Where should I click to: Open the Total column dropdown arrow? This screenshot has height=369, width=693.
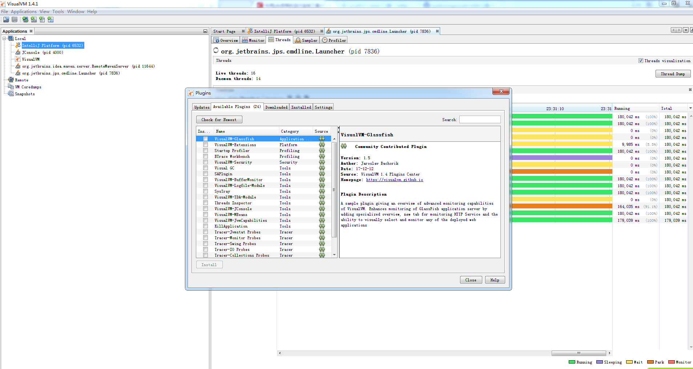pos(690,108)
